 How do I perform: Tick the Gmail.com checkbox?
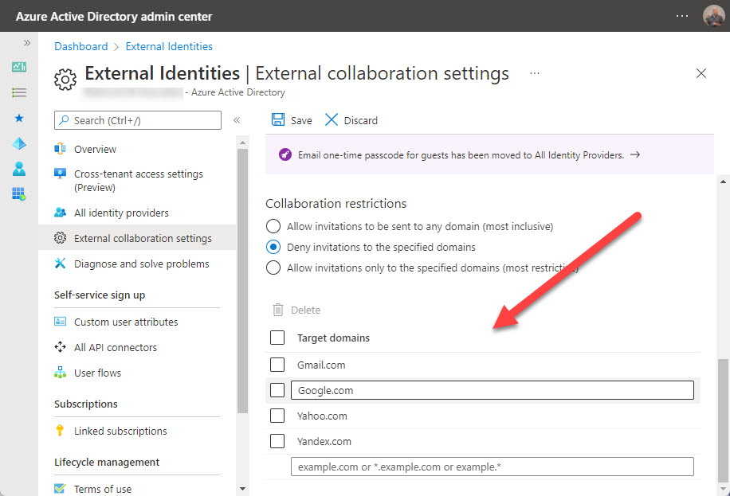pos(277,365)
